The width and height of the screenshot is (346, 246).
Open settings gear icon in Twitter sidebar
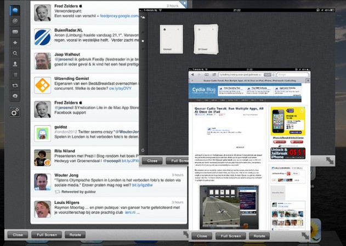(x=15, y=112)
